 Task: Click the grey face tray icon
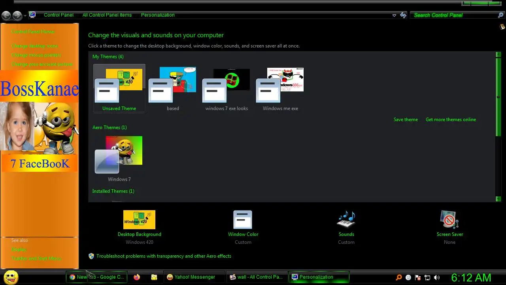click(408, 277)
